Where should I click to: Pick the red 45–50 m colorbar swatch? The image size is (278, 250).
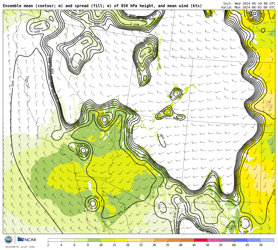201,240
